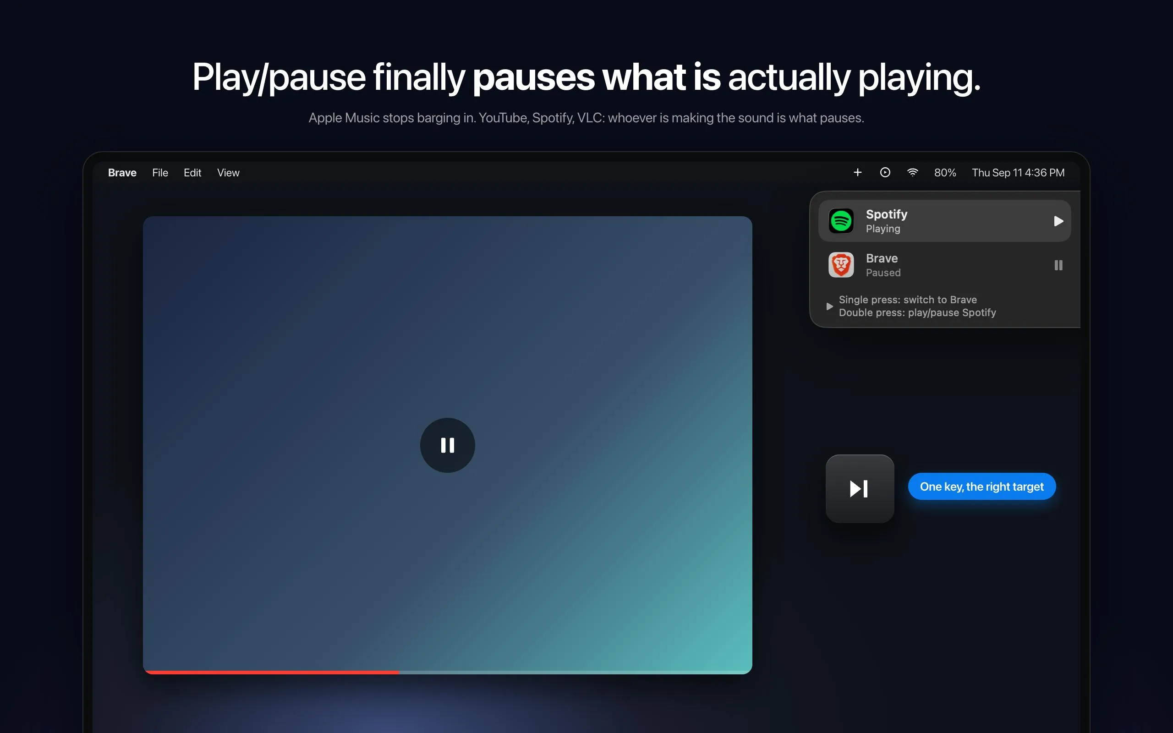This screenshot has height=733, width=1173.
Task: Open the Edit menu
Action: 192,173
